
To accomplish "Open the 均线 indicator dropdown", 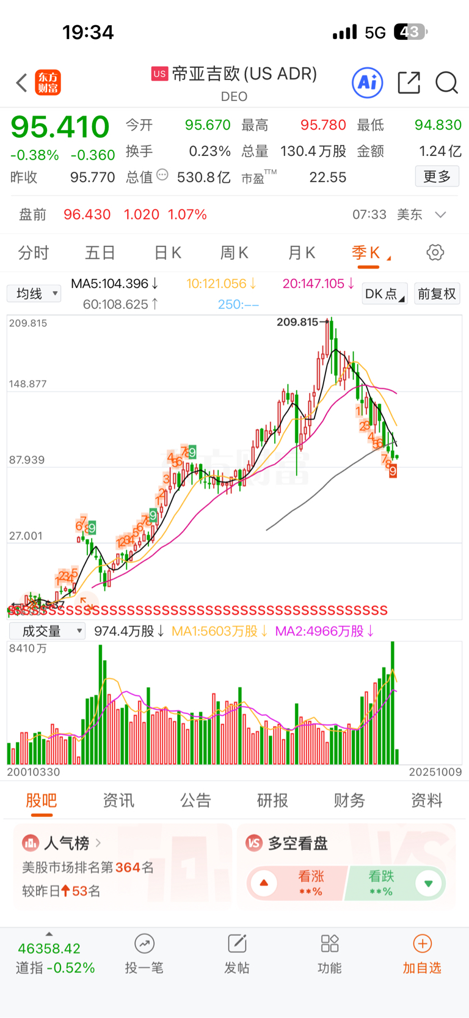I will [34, 293].
